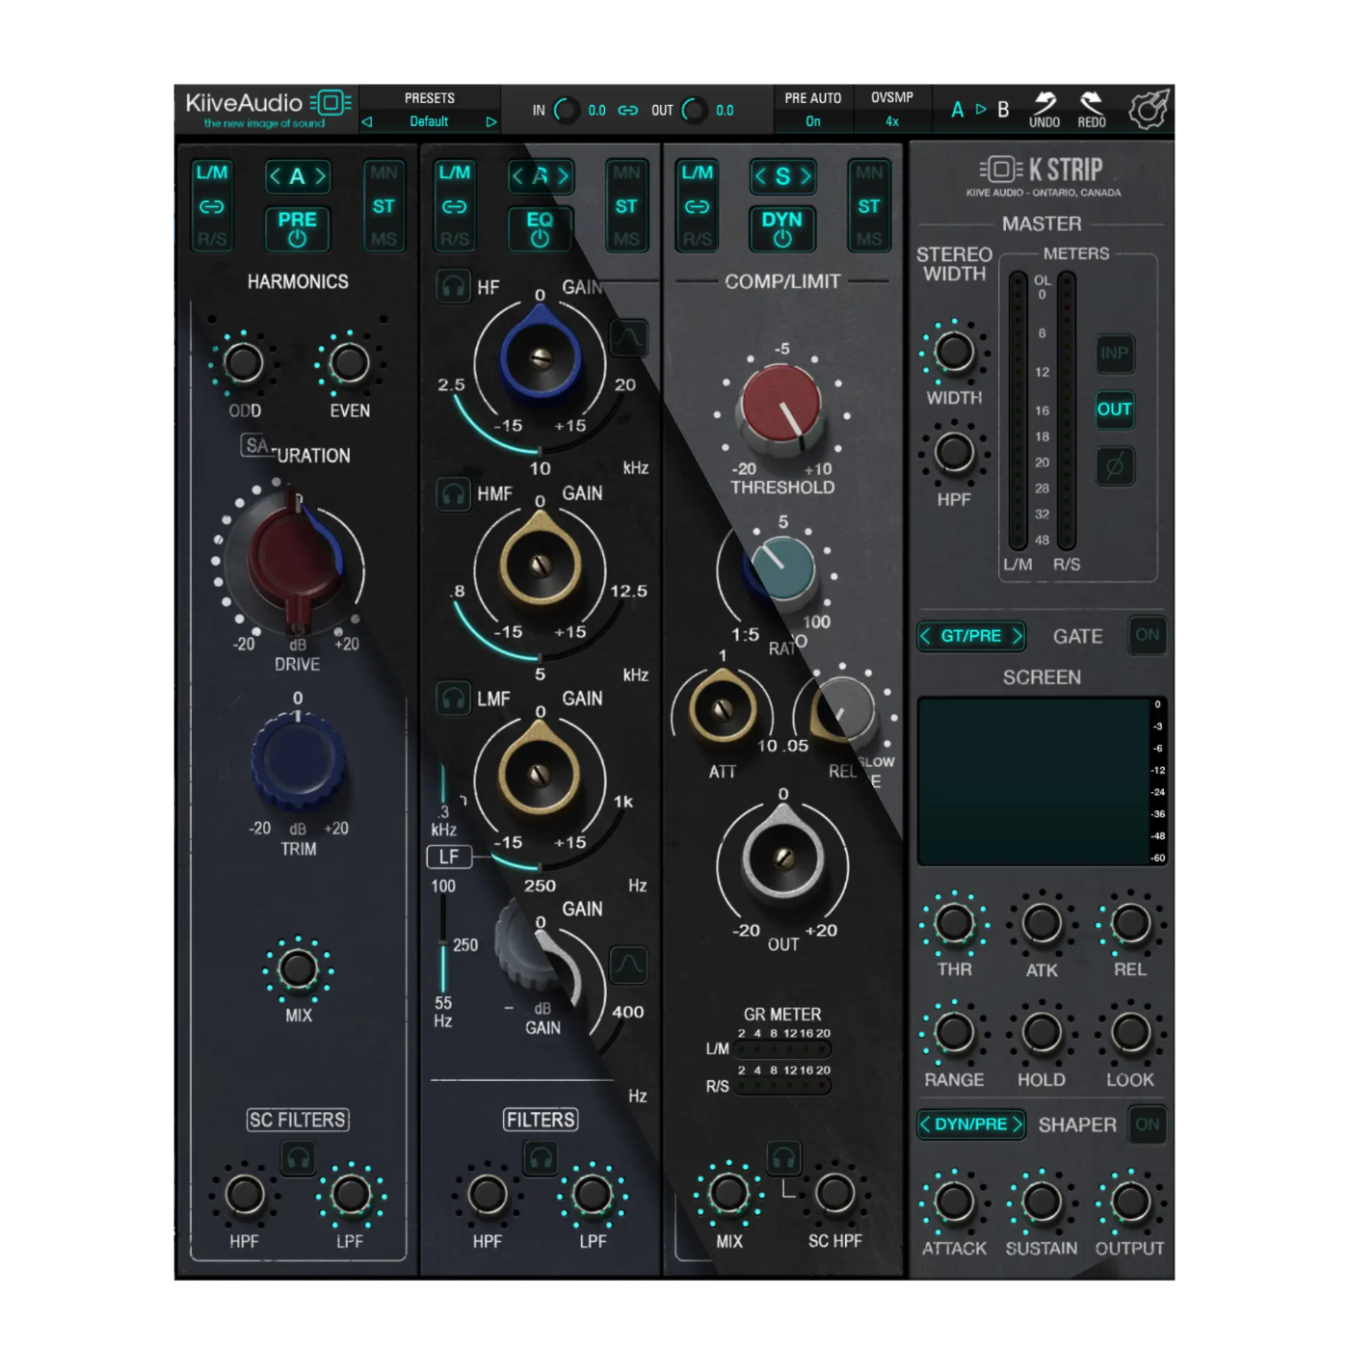Click the IN gain knob in header
Image resolution: width=1349 pixels, height=1349 pixels.
(x=567, y=111)
